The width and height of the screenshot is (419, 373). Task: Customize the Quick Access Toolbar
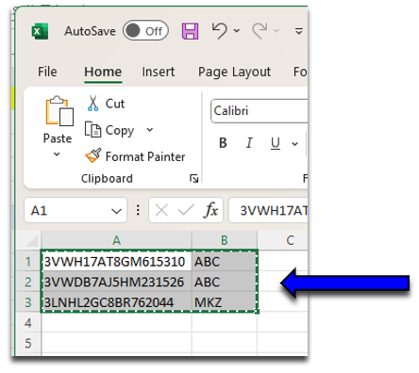(x=298, y=31)
